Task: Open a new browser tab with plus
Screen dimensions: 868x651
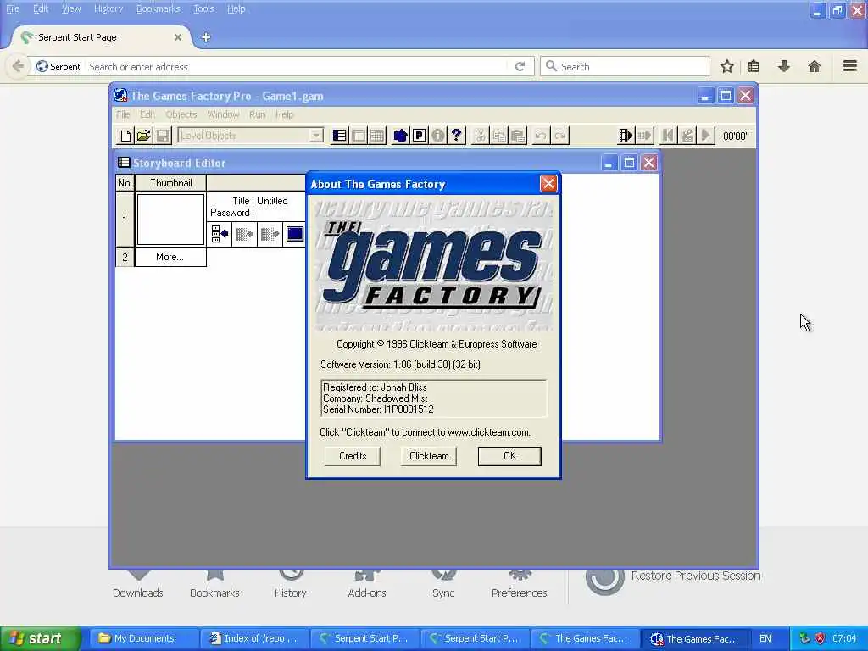Action: [206, 37]
